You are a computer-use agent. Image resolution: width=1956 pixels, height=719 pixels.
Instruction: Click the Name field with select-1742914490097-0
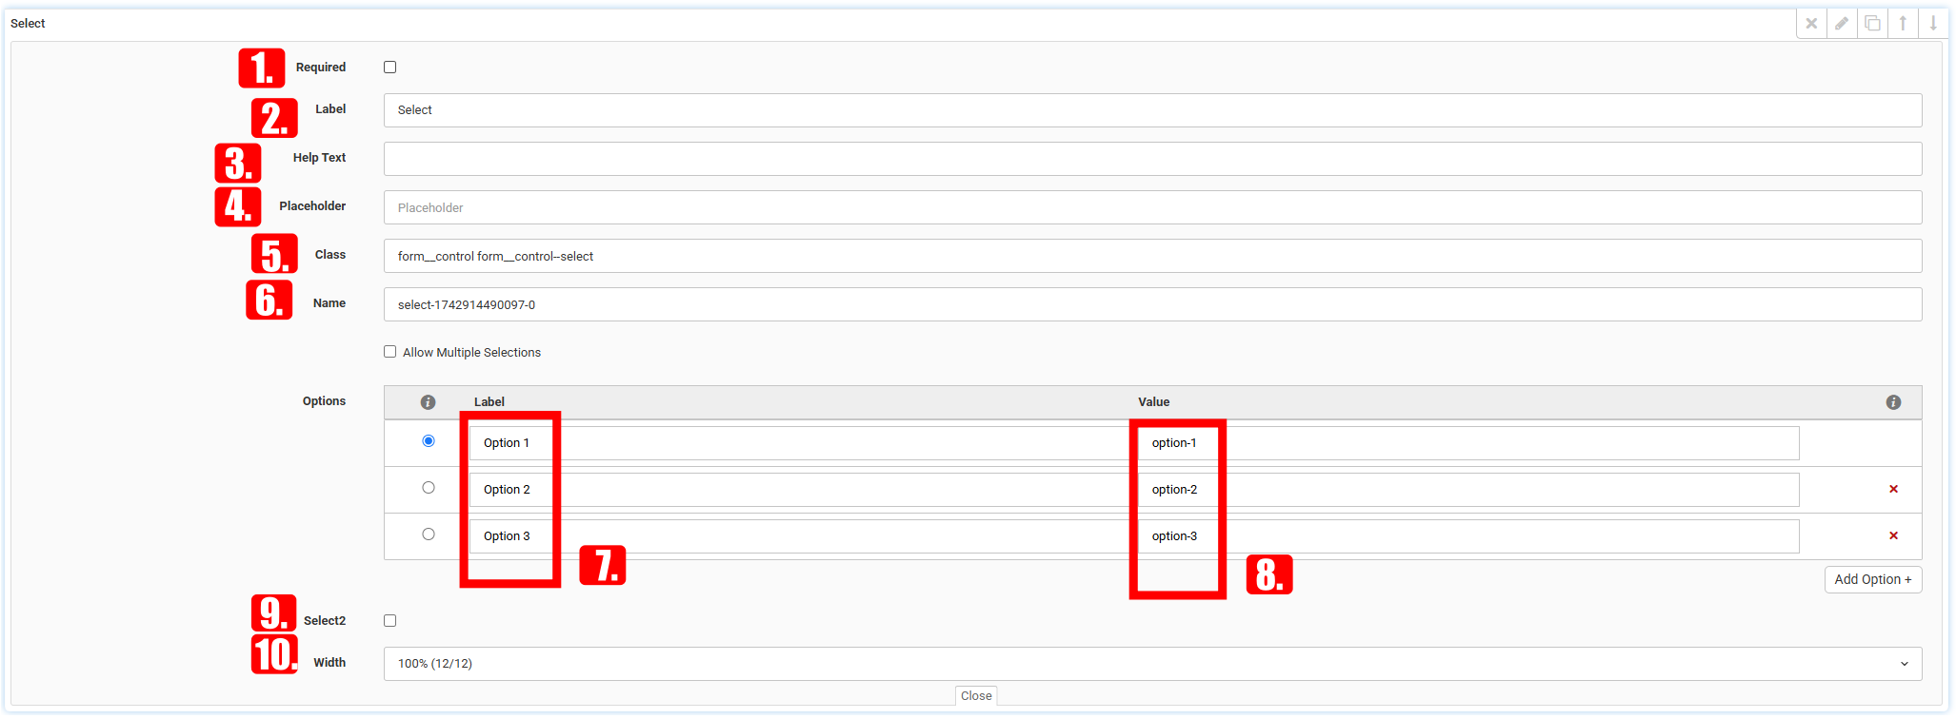1152,304
